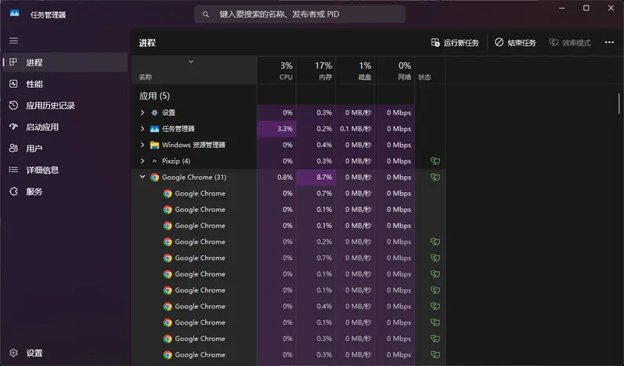The width and height of the screenshot is (624, 366).
Task: Switch to the Performance (性能) page
Action: [x=66, y=84]
